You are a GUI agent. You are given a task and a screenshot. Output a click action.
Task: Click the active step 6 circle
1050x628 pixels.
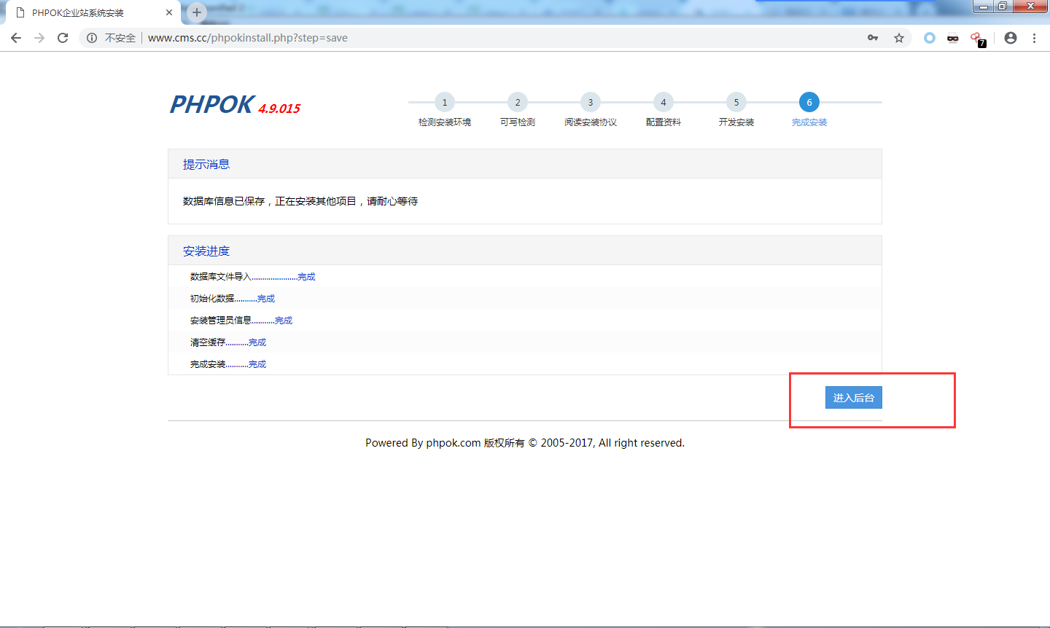(809, 103)
